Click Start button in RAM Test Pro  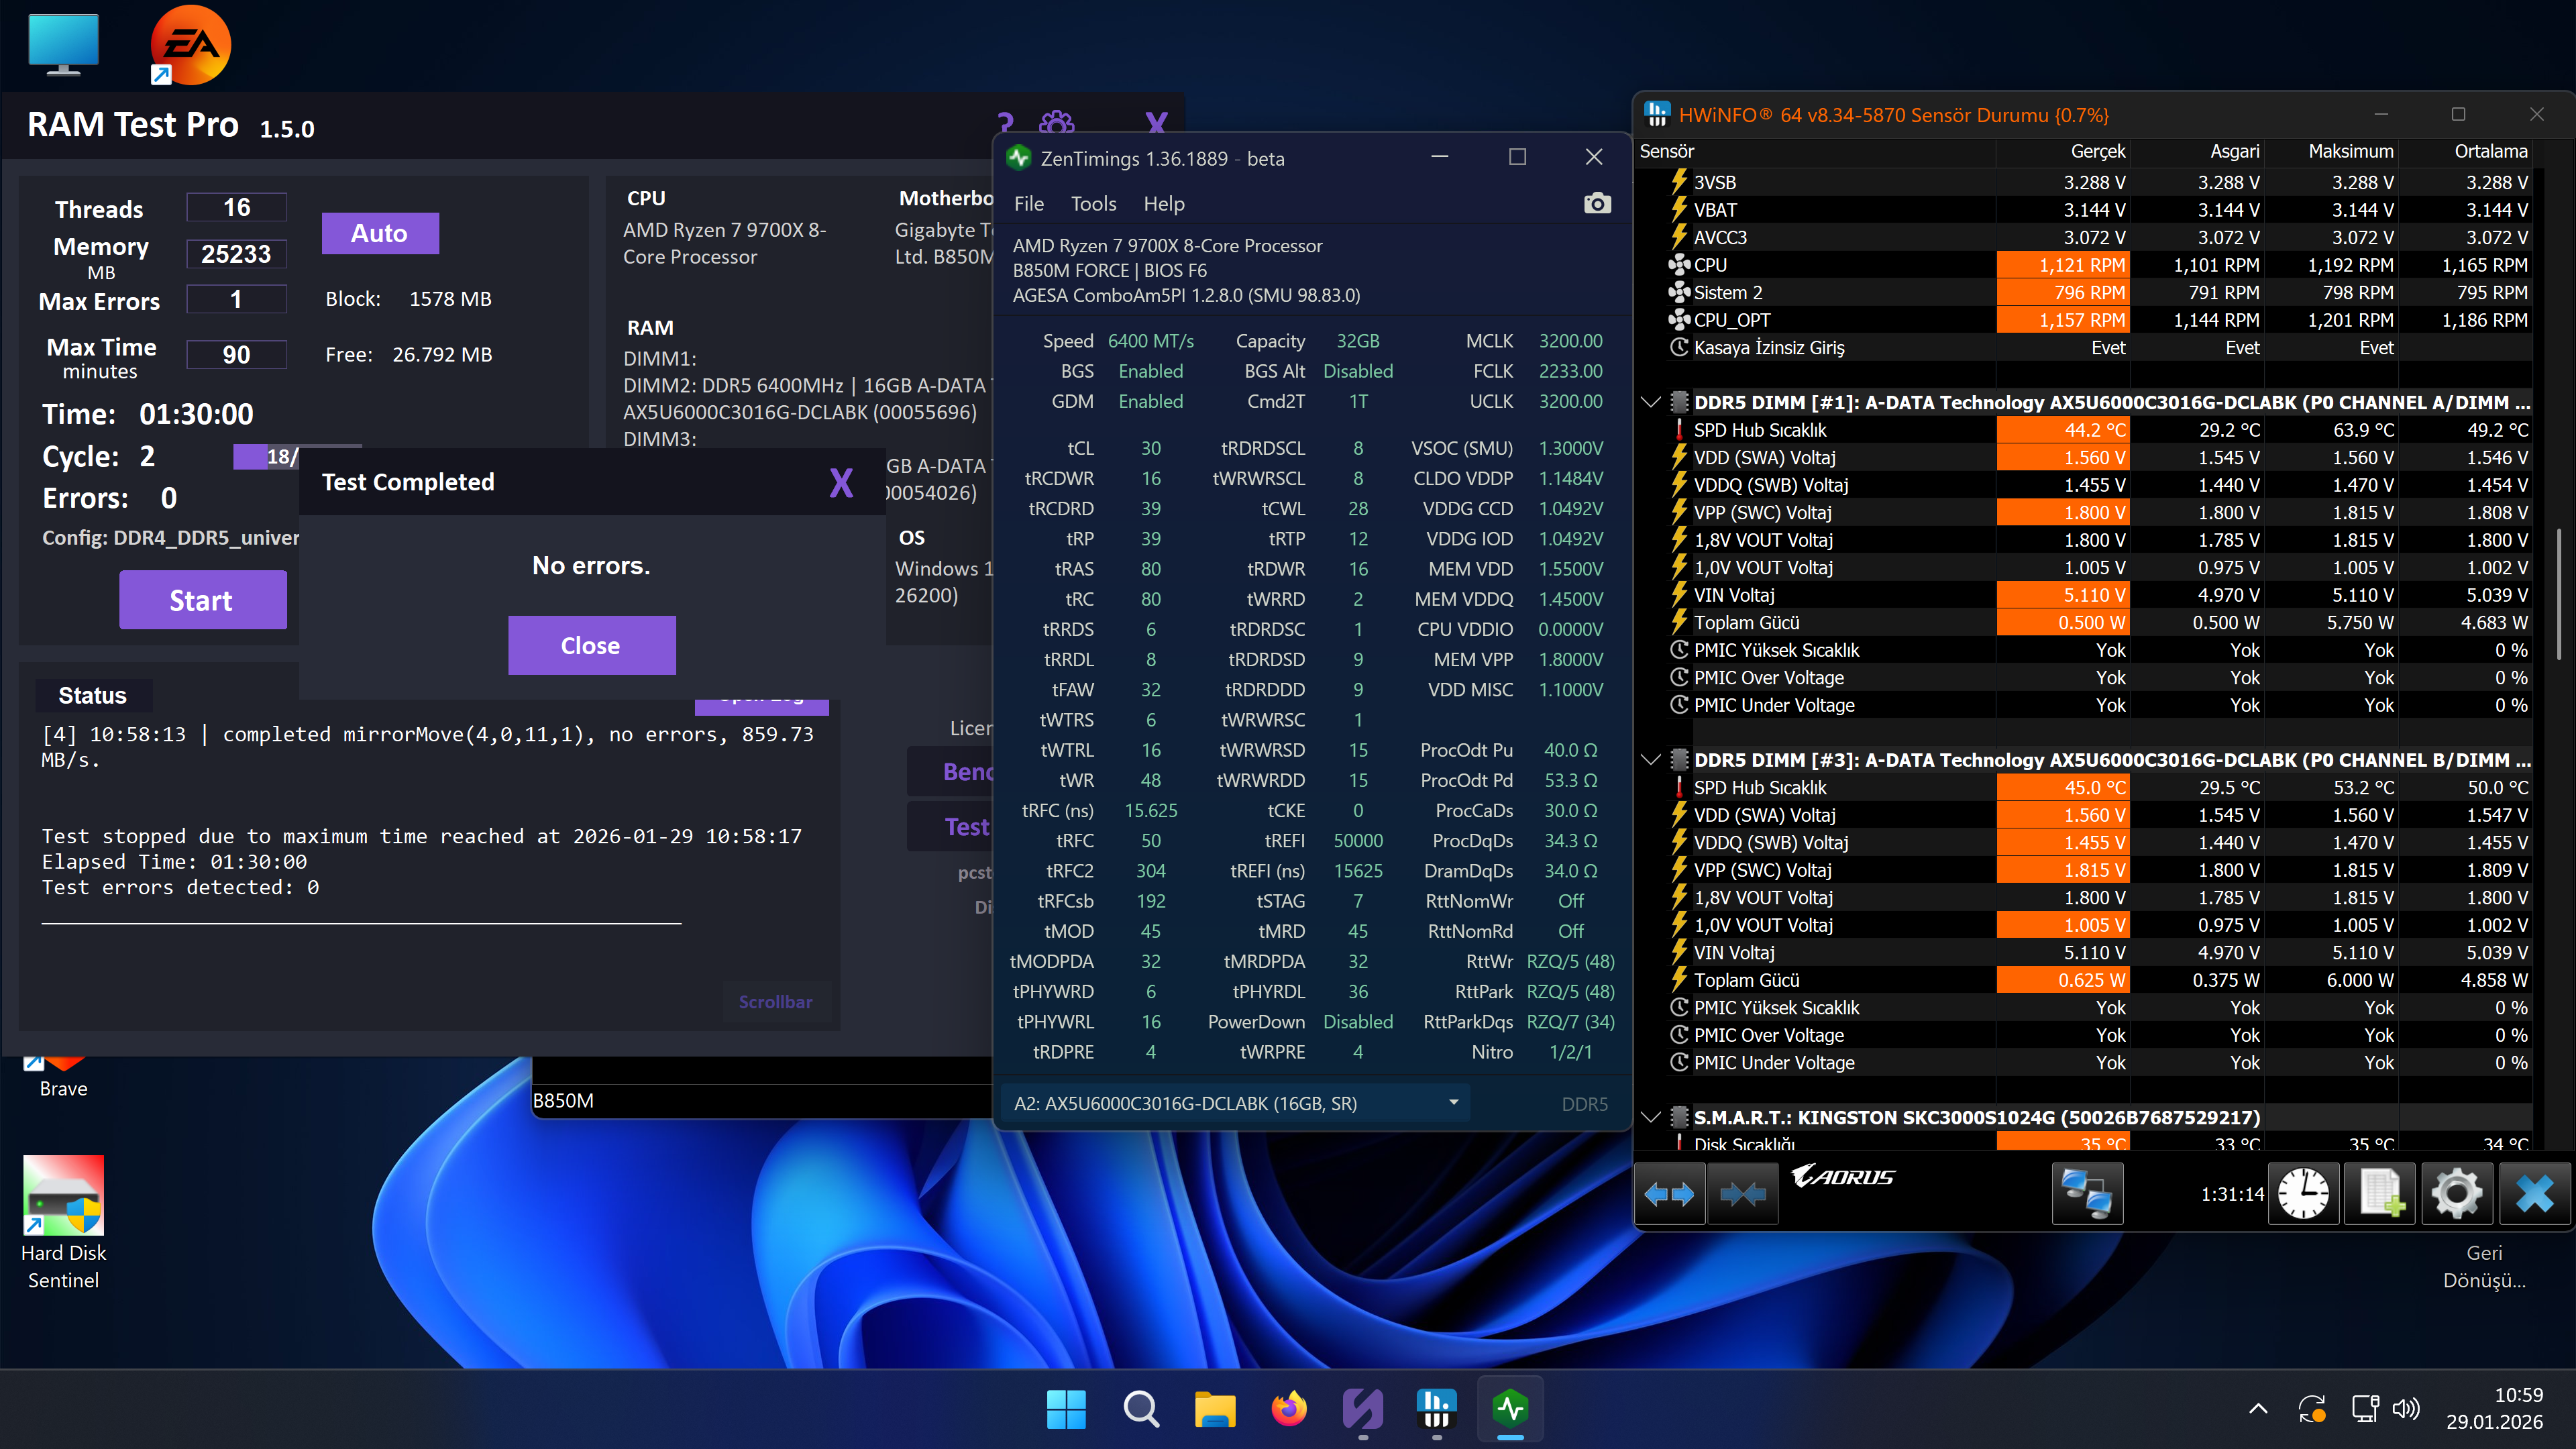203,600
